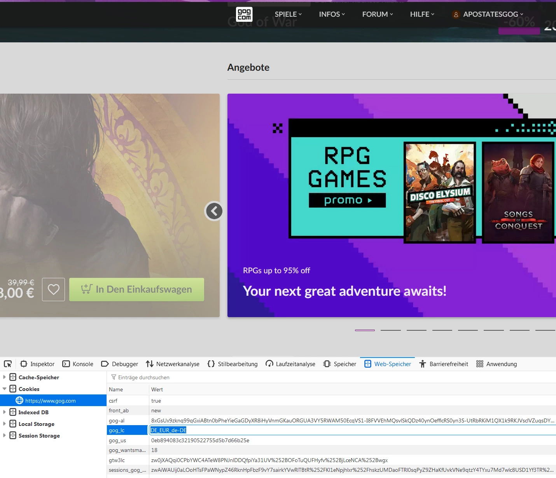The height and width of the screenshot is (478, 556).
Task: Click the Angebote section heading
Action: (x=248, y=67)
